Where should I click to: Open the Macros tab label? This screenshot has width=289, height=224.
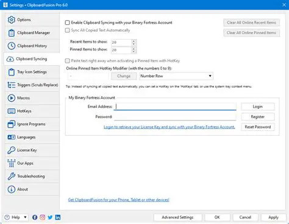tap(23, 98)
